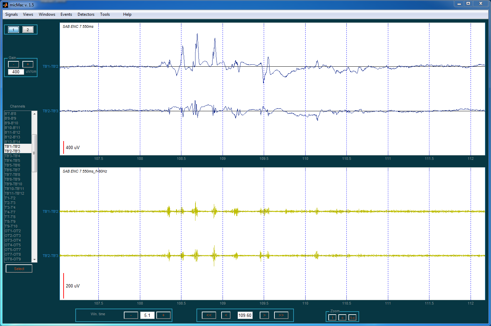Select channel TB'1-TB'2 in list
This screenshot has width=491, height=326.
(18, 146)
